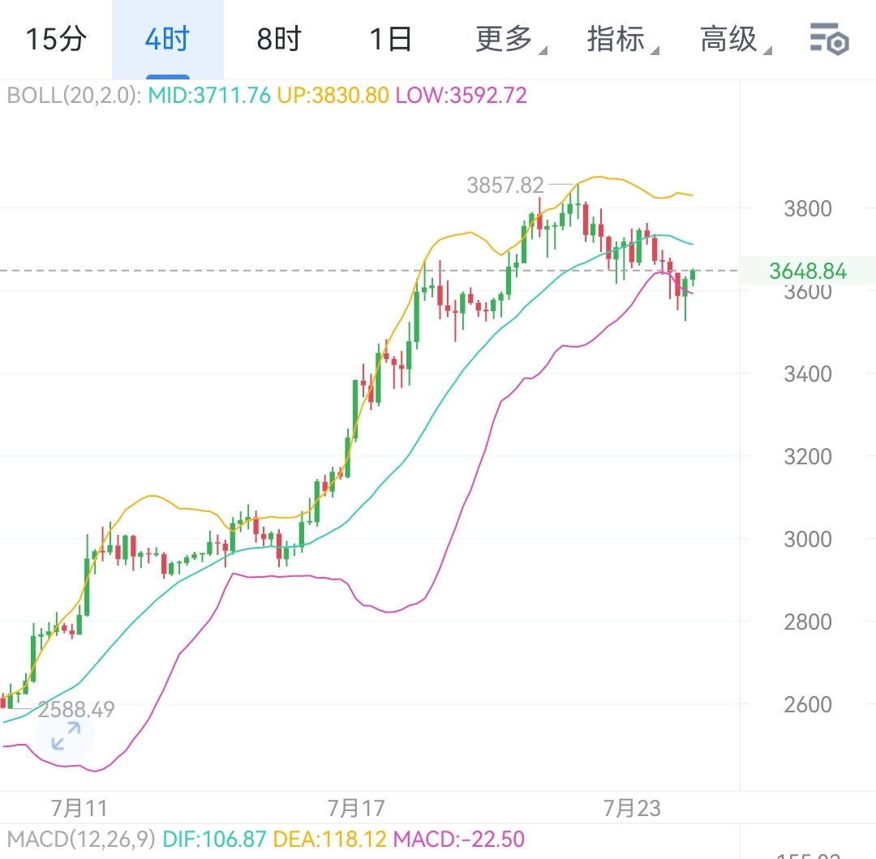This screenshot has height=859, width=876.
Task: Expand the 更多 timeframe dropdown
Action: click(x=511, y=39)
